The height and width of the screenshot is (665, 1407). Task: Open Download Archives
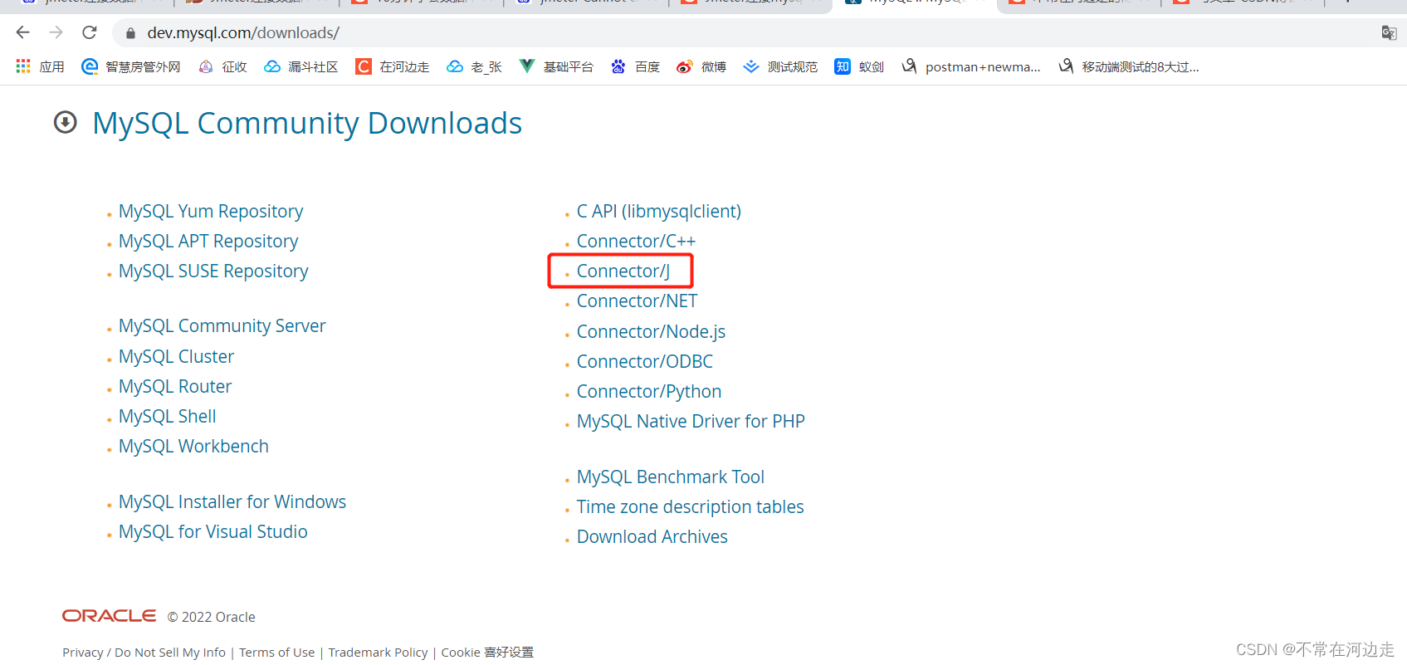coord(652,536)
